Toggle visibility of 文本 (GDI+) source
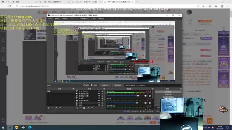 coord(99,91)
